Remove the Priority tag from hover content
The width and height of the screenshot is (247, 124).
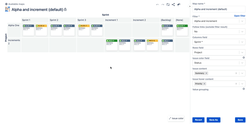click(204, 84)
